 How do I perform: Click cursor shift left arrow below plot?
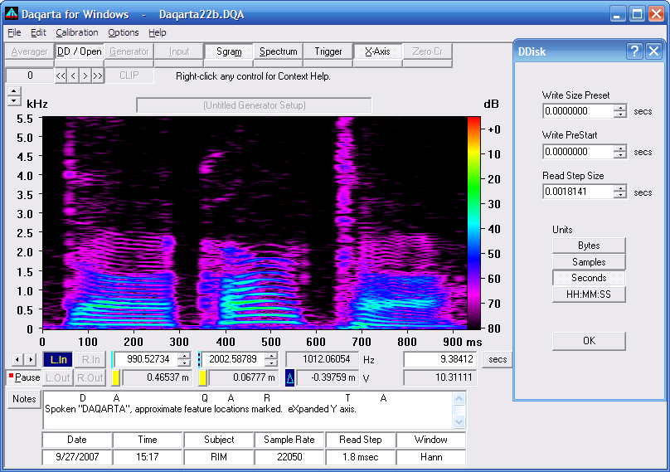[x=17, y=359]
